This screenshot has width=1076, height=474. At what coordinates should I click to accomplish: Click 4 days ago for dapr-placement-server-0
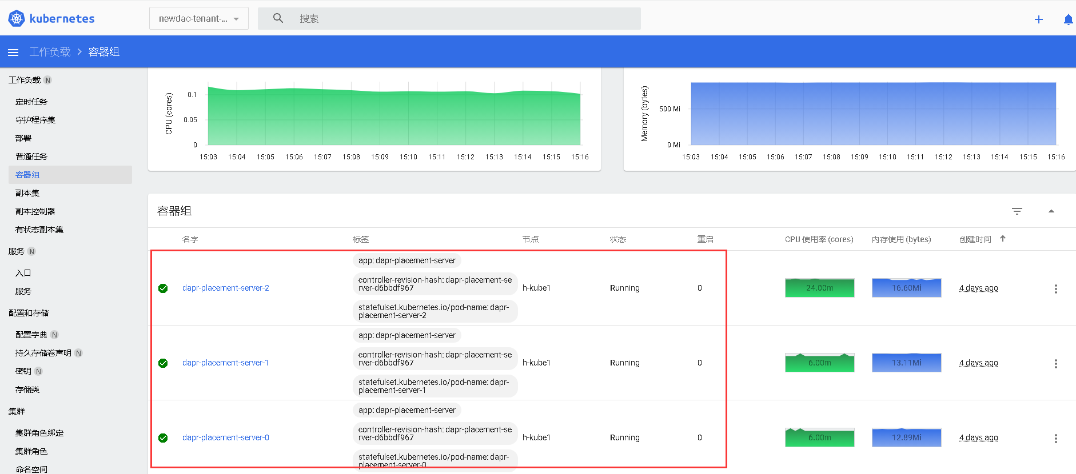pyautogui.click(x=979, y=437)
